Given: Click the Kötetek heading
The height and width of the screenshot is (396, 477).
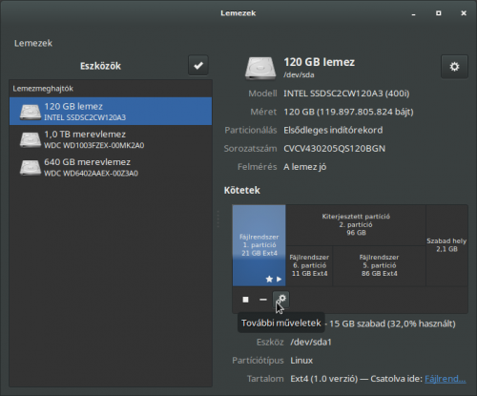Looking at the screenshot, I should tap(242, 190).
